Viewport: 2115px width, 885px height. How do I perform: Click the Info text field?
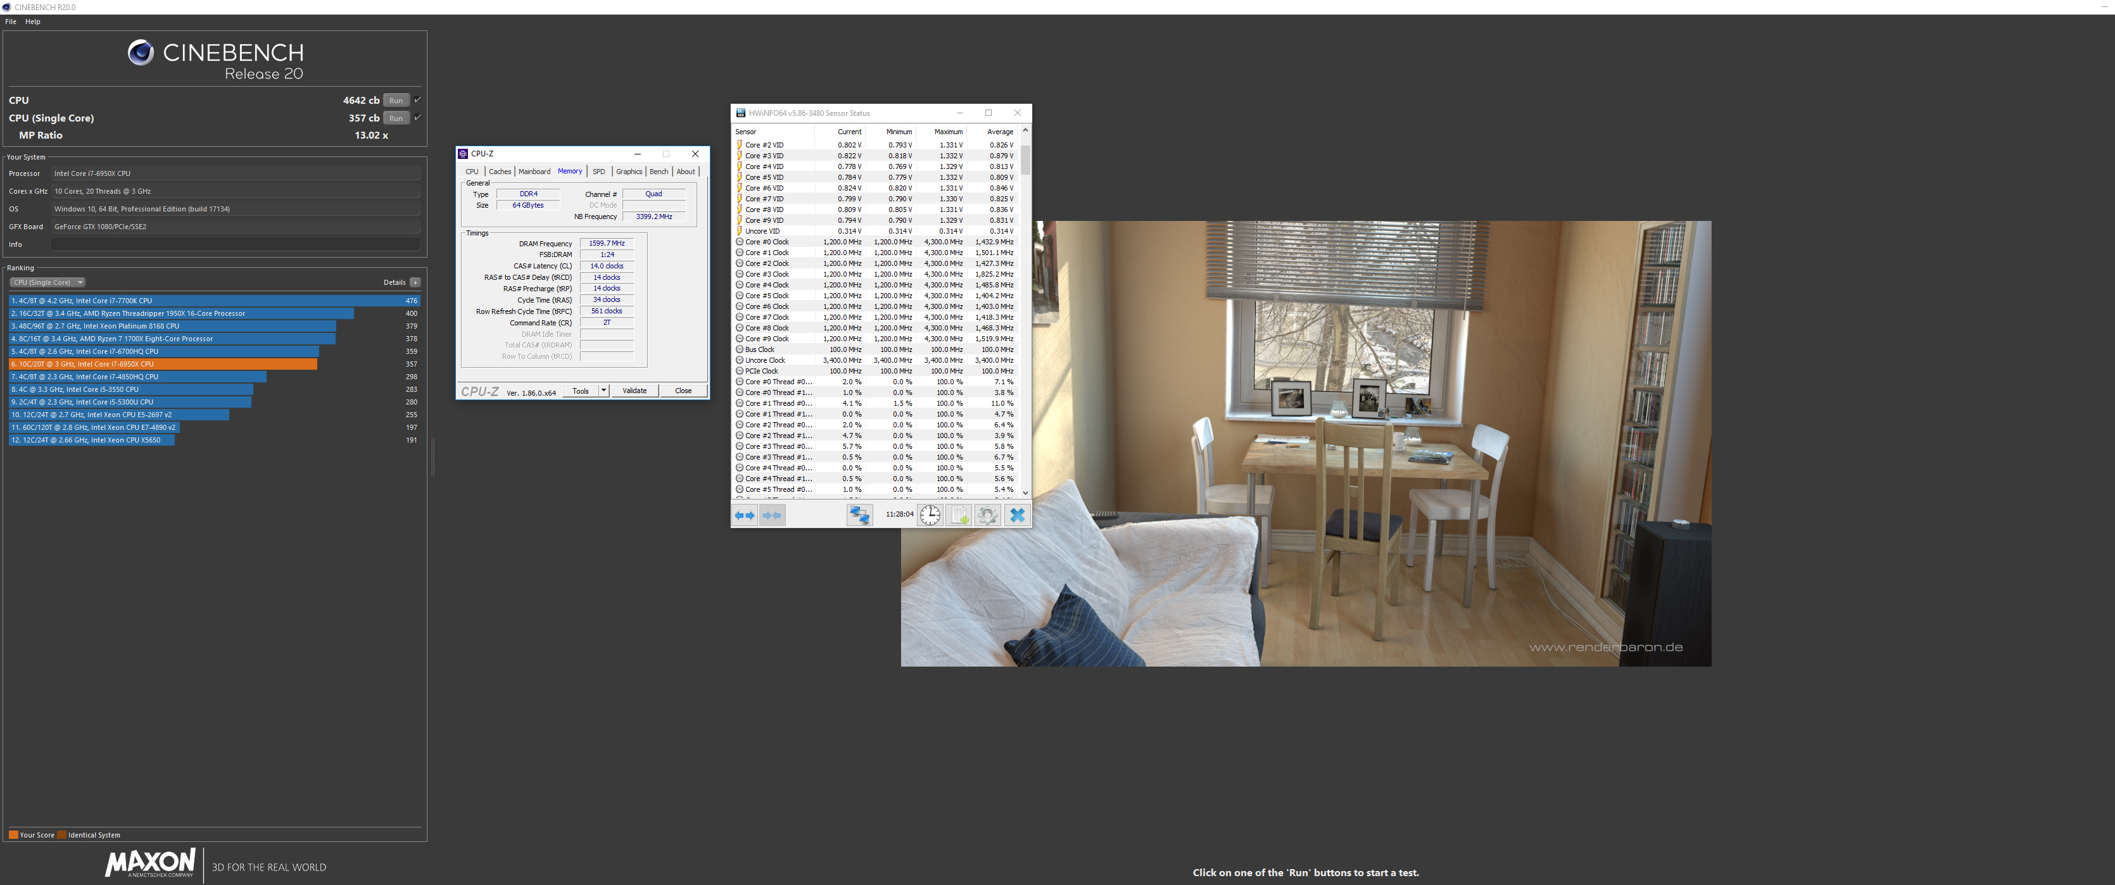[x=235, y=244]
